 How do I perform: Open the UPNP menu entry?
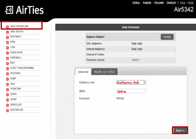coord(13,99)
